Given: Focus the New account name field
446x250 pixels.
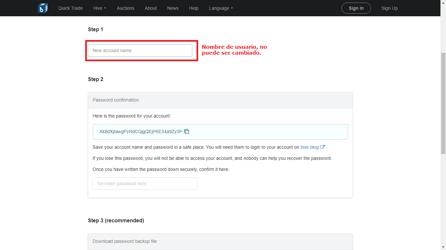Looking at the screenshot, I should pos(140,50).
